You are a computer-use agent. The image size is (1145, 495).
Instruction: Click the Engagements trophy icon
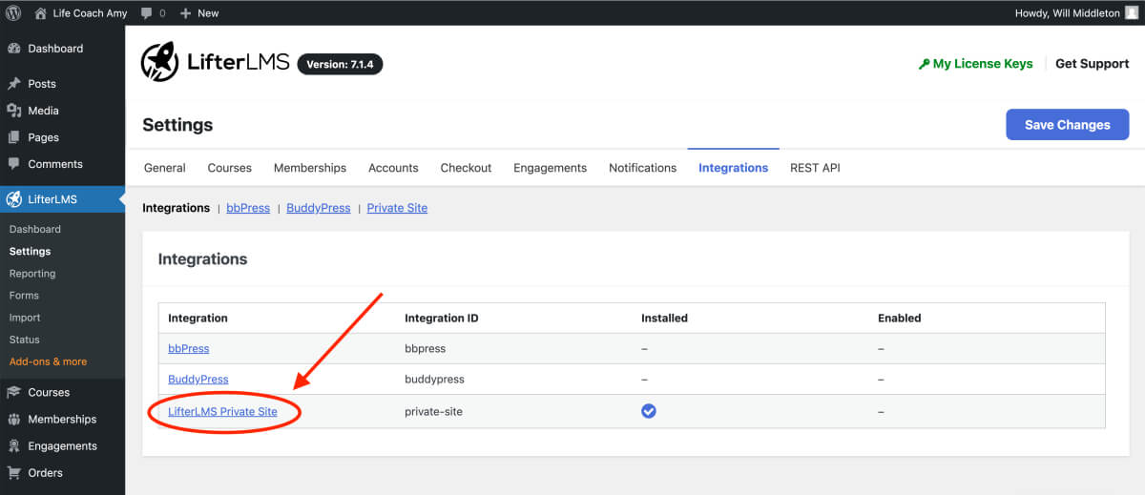pos(14,445)
